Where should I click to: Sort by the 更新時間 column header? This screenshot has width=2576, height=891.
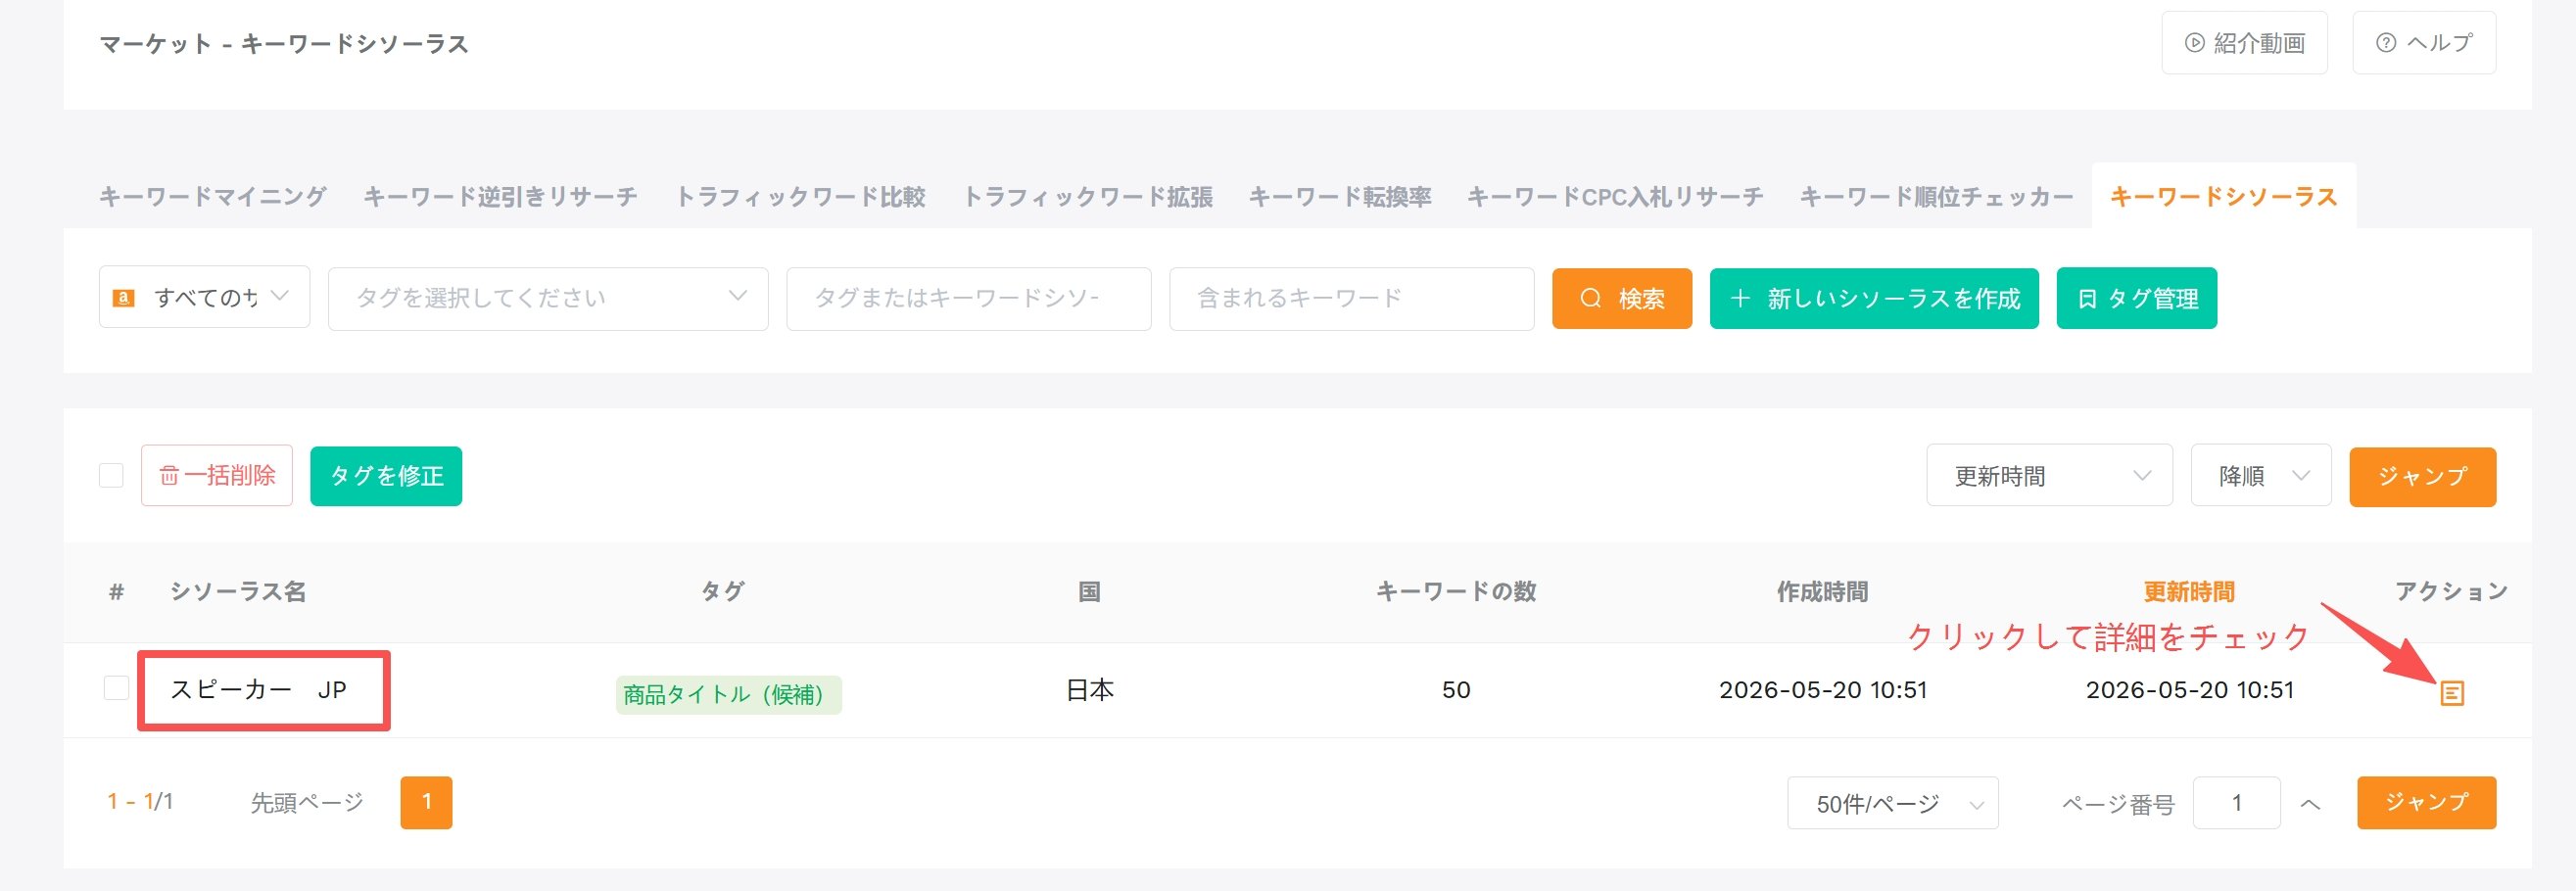pos(2189,592)
